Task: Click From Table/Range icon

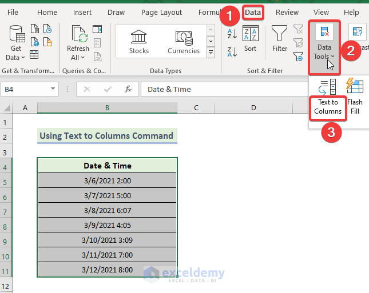Action: (x=34, y=55)
